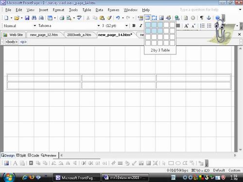Expand the Tahoma font dropdown
The image size is (243, 182).
tap(98, 26)
